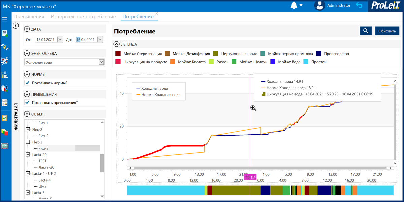Open the yellow clipboard sidebar icon

click(5, 118)
